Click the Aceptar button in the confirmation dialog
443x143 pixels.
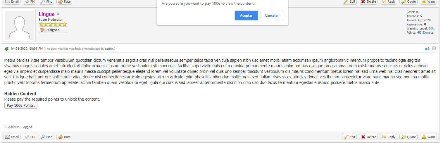(246, 15)
